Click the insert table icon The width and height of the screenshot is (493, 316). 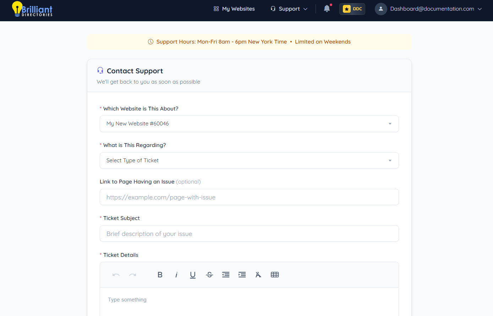pos(275,275)
